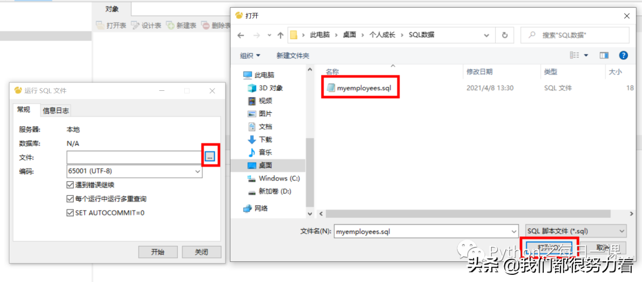Navigate up one folder level
Image resolution: width=642 pixels, height=282 pixels.
(x=281, y=35)
